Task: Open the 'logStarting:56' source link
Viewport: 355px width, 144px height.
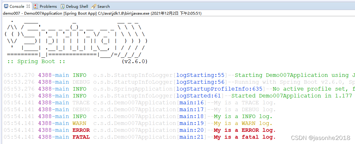Action: pyautogui.click(x=200, y=82)
